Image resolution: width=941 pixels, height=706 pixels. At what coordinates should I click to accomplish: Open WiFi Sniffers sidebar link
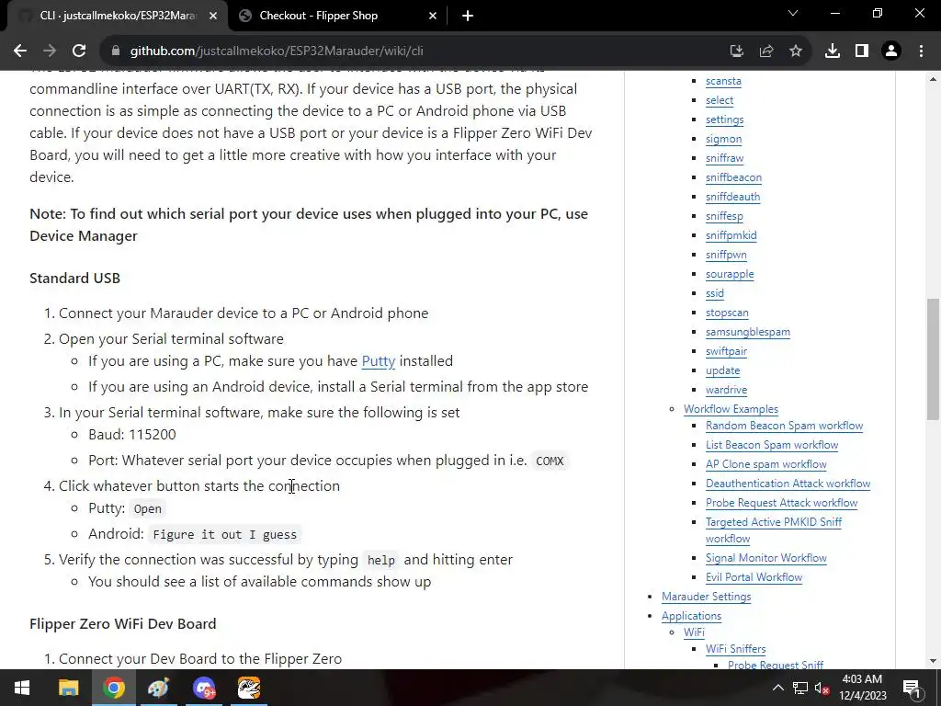tap(736, 648)
